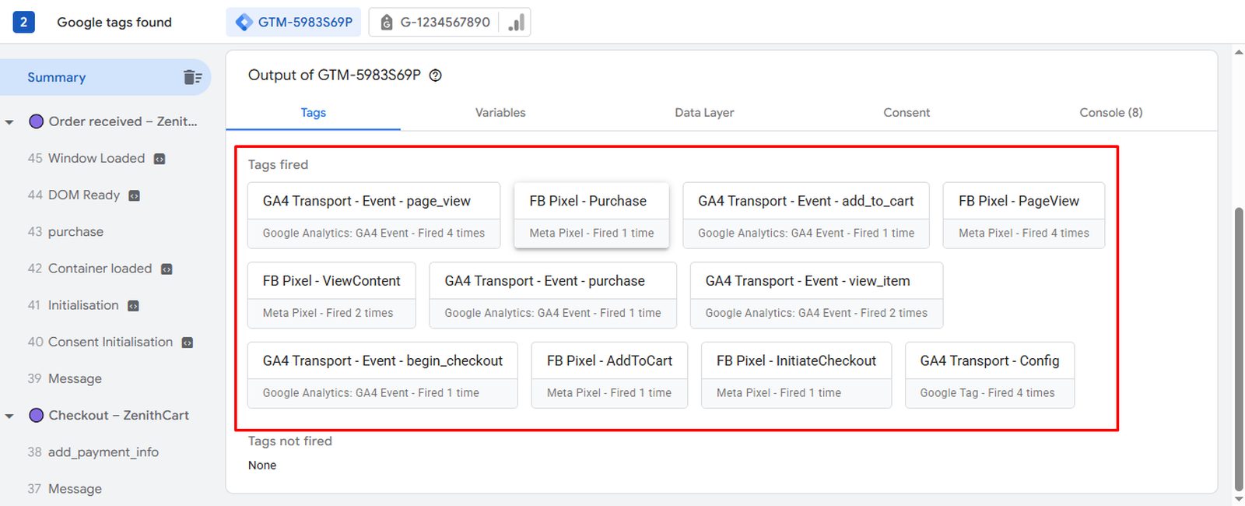Click the code badge icon beside Initialisation

[133, 306]
